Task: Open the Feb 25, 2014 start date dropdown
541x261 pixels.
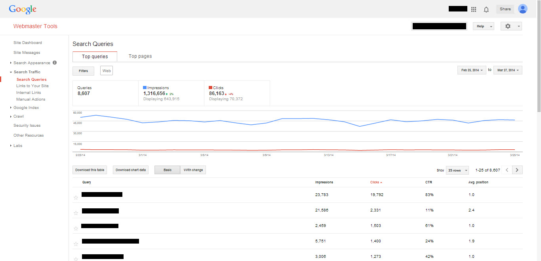Action: pyautogui.click(x=472, y=70)
